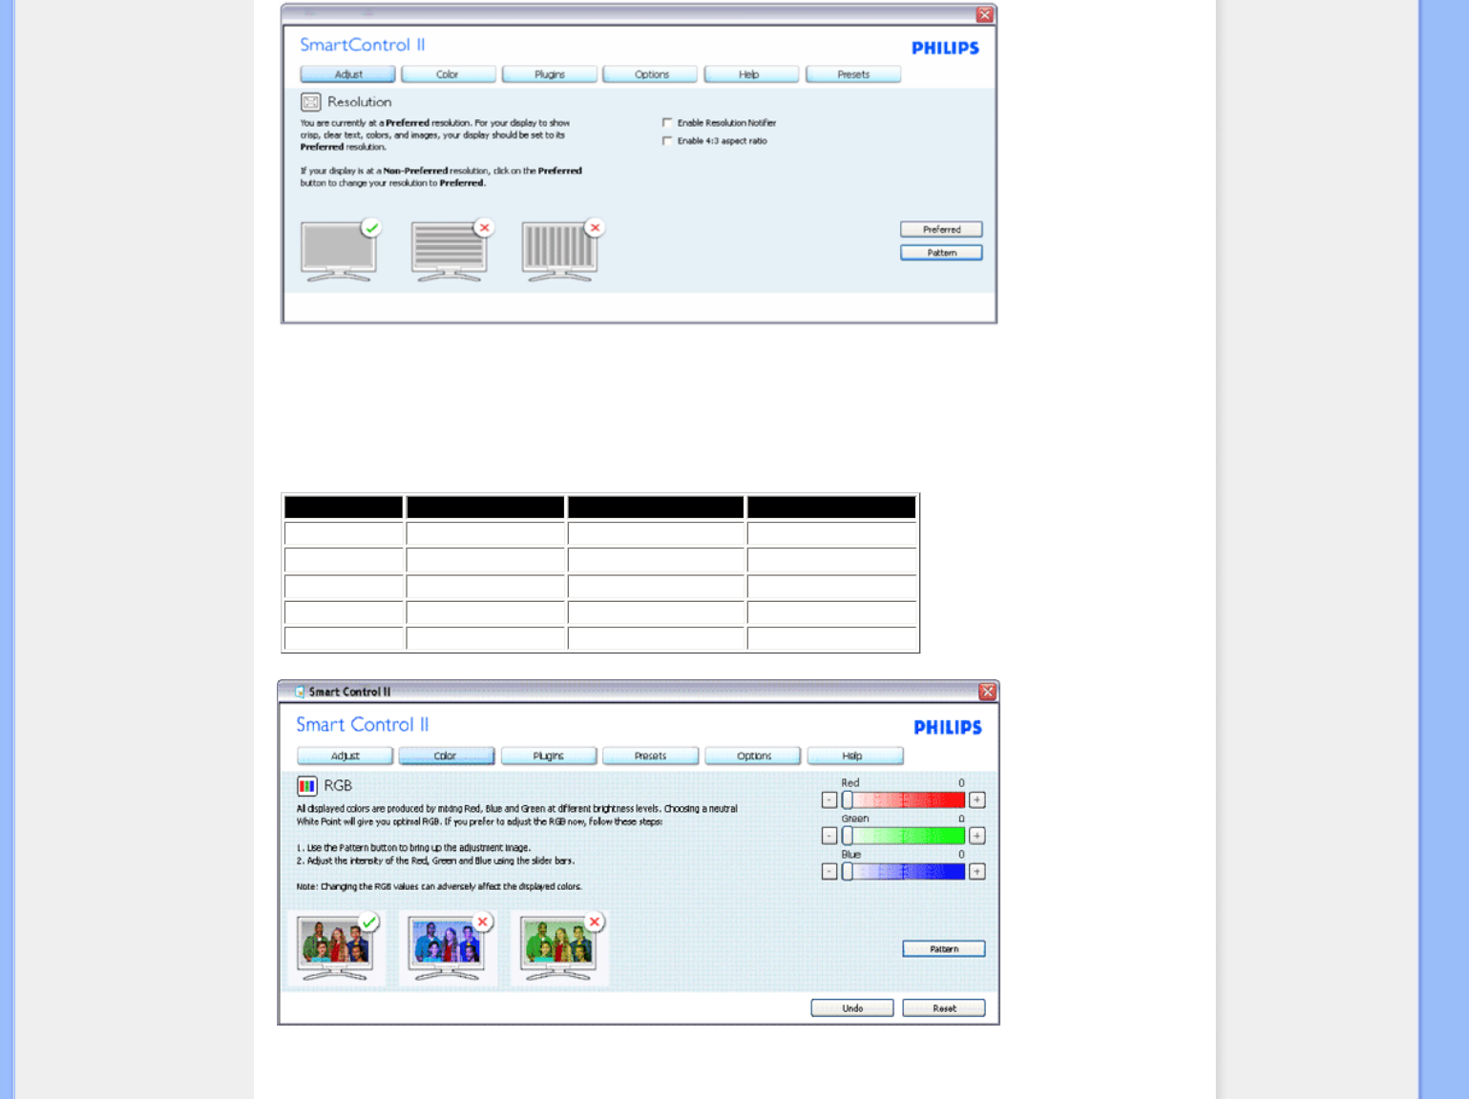This screenshot has width=1469, height=1099.
Task: Select the horizontal-lines monitor thumbnail
Action: coord(451,250)
